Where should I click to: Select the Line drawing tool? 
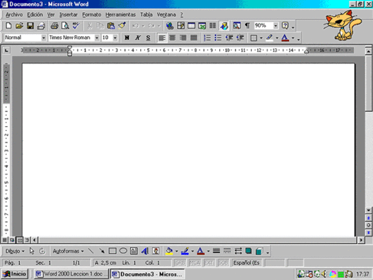(x=91, y=251)
